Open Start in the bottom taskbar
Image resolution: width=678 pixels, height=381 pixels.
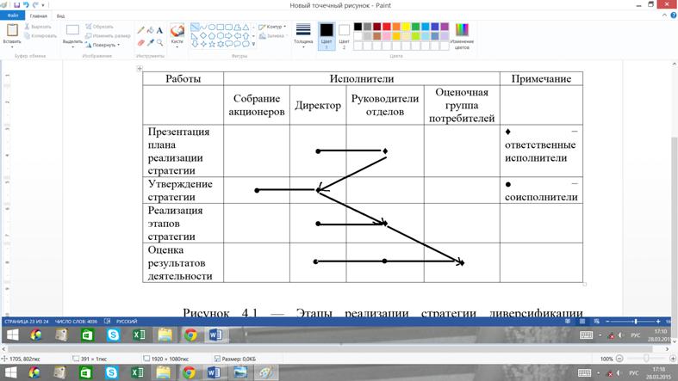tap(10, 372)
